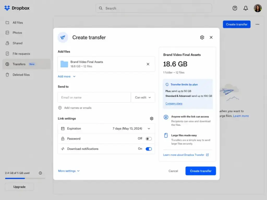
Task: Click the Create transfer button in the dialog
Action: 201,171
